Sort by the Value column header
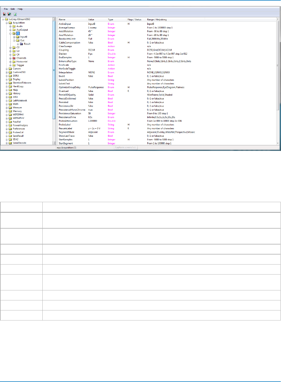 click(x=97, y=19)
